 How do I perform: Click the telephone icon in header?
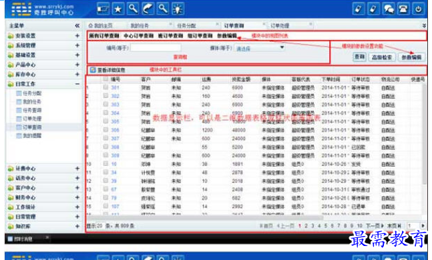tap(403, 9)
